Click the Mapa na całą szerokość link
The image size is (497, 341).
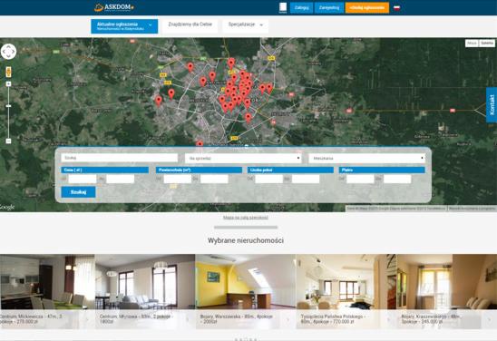(x=246, y=218)
